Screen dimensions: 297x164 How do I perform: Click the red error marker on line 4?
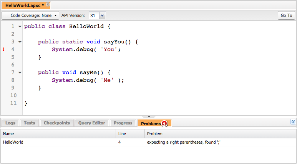point(4,50)
